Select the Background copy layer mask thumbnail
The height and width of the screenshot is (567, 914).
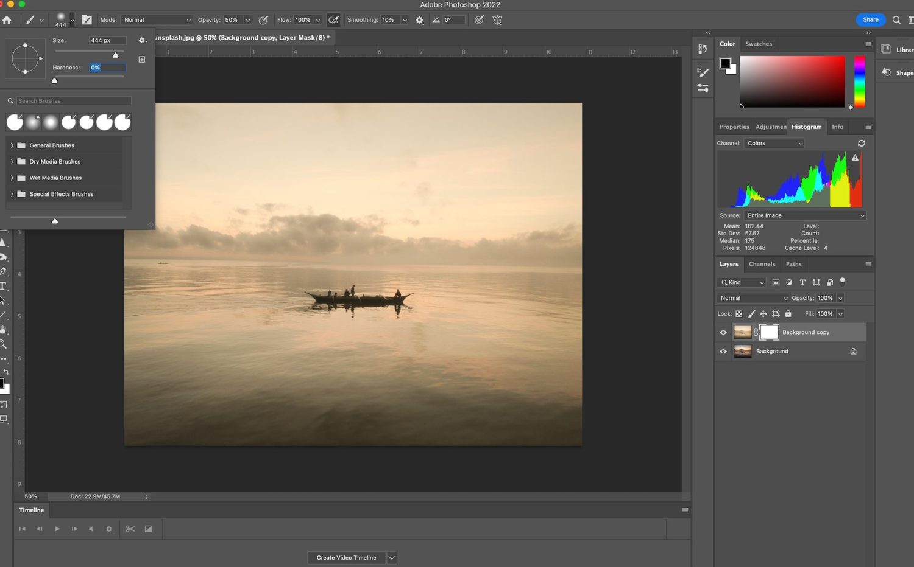tap(769, 332)
